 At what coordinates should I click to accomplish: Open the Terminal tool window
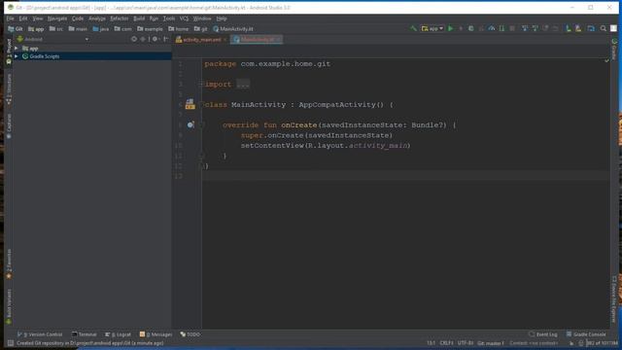[85, 334]
